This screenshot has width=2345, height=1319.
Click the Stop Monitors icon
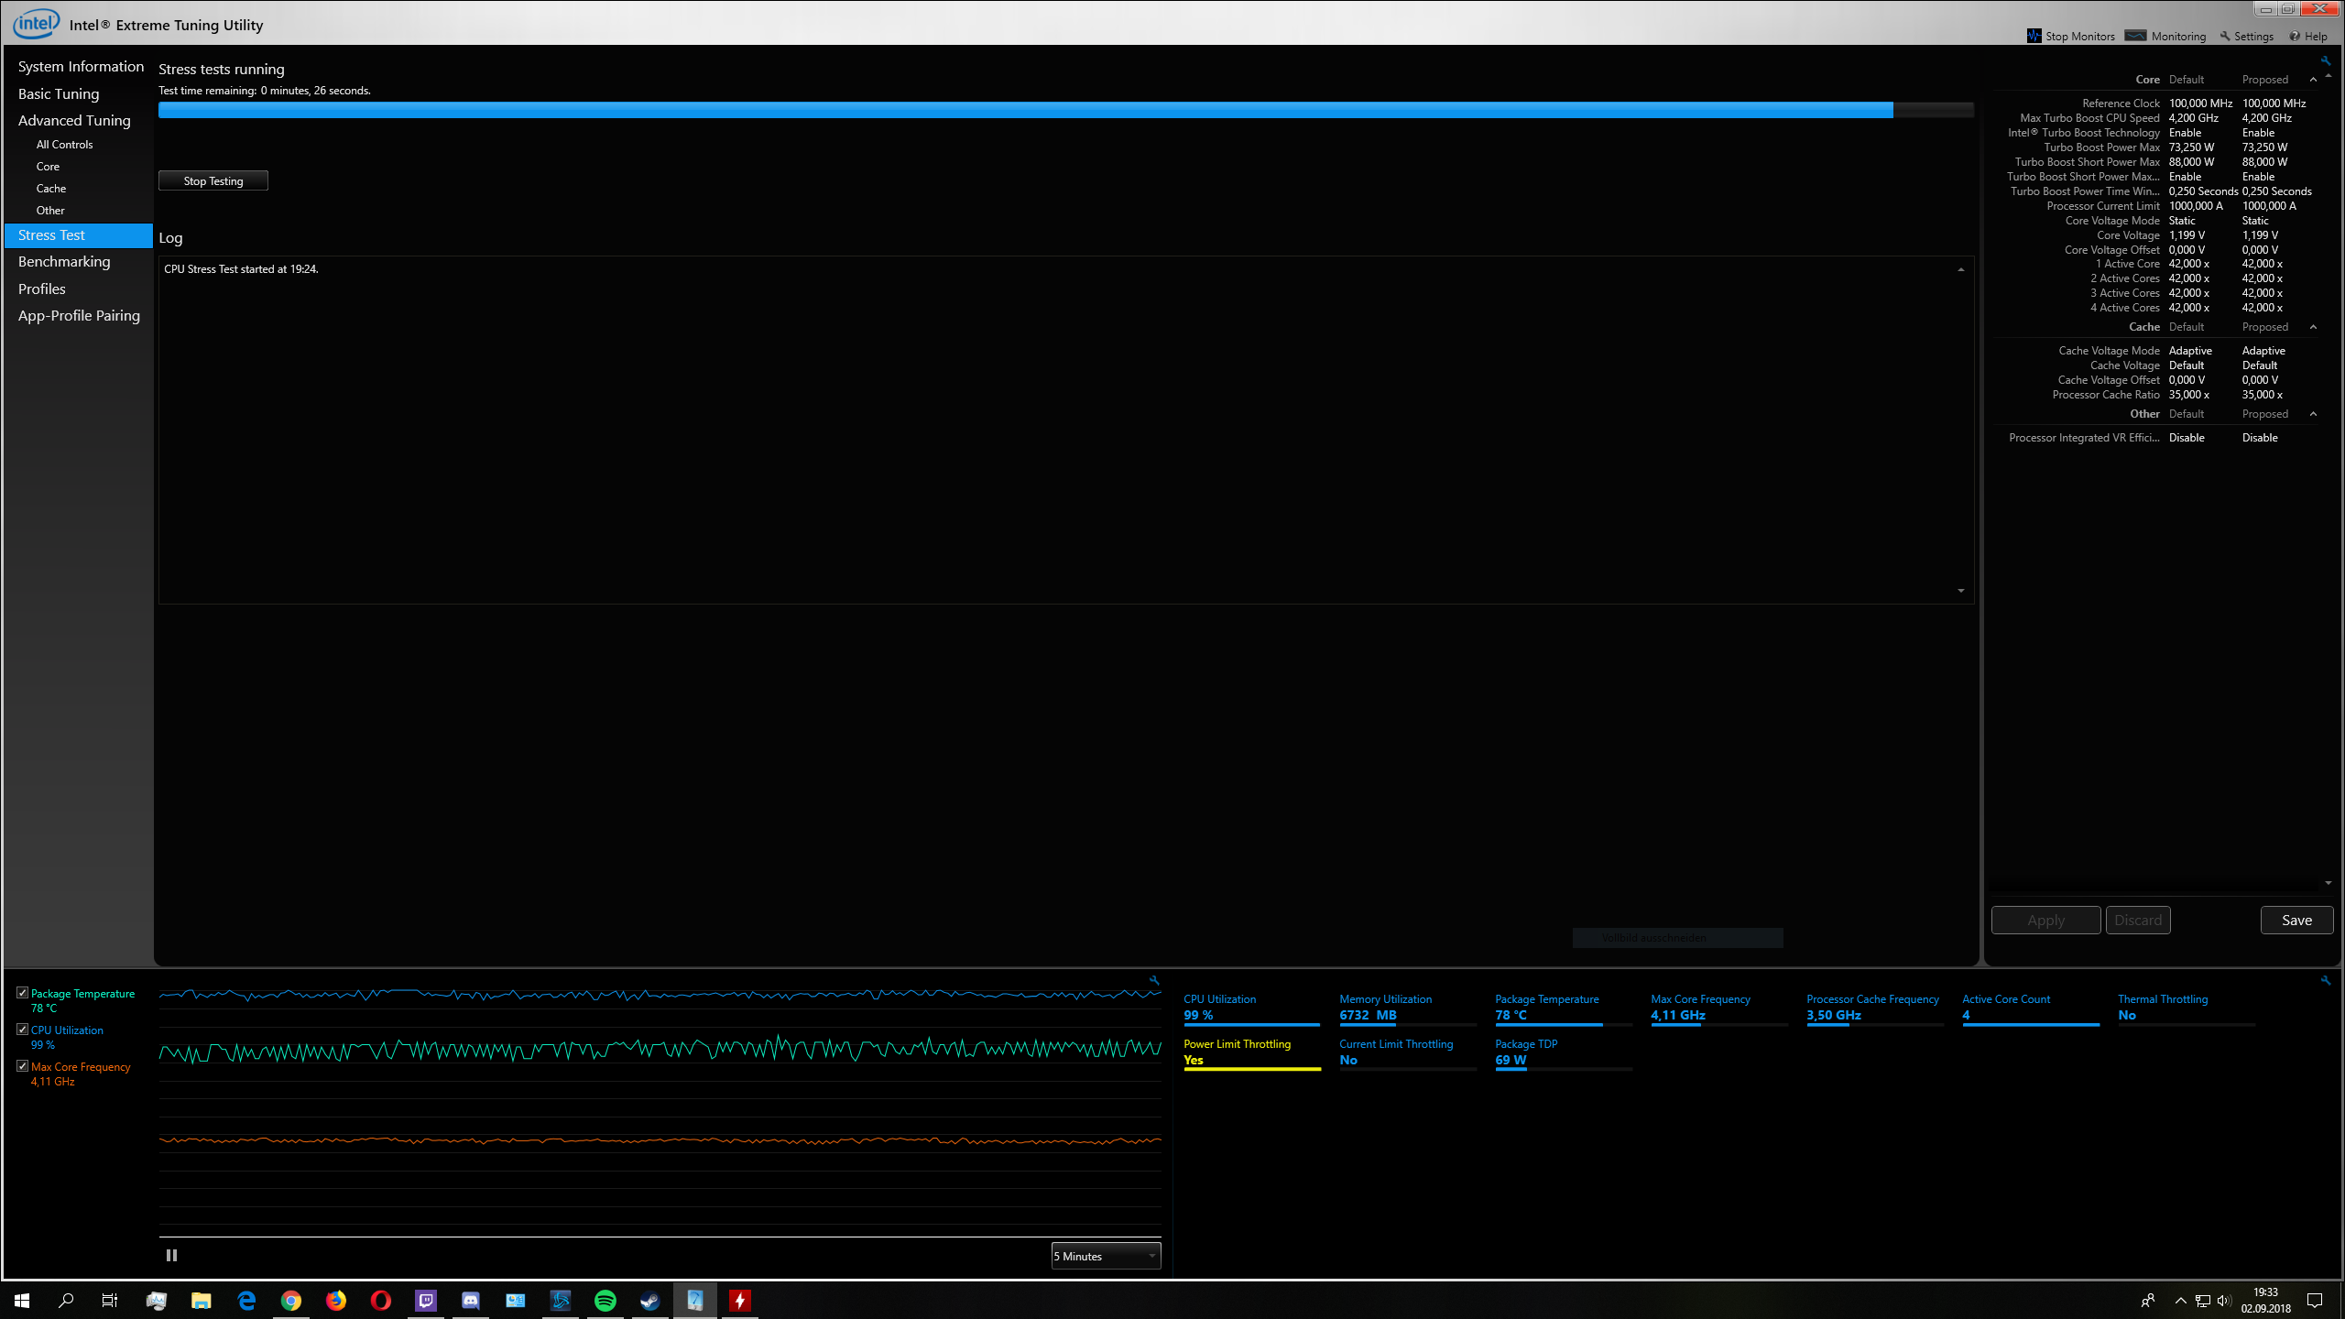click(x=2034, y=36)
